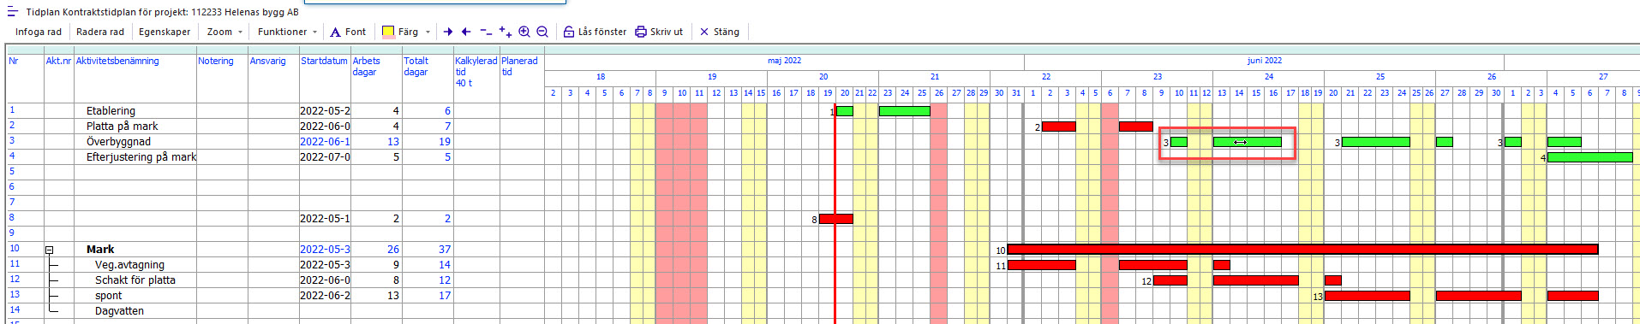Zoom out with the magnifier minus icon
The image size is (1640, 324).
[542, 32]
